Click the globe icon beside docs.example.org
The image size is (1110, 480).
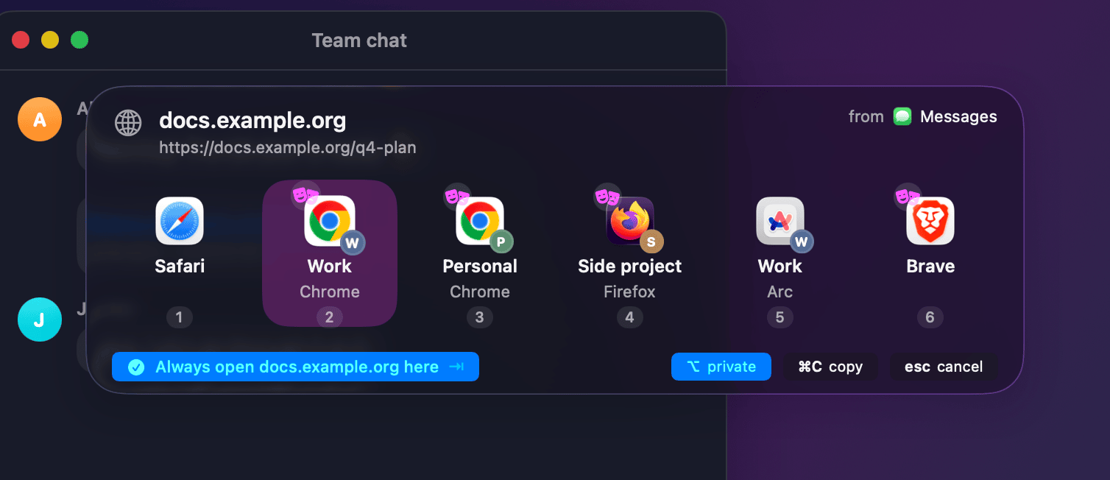(x=128, y=123)
